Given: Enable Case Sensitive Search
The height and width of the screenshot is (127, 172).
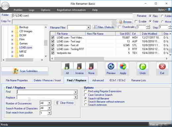Looking at the screenshot, I should (85, 95).
